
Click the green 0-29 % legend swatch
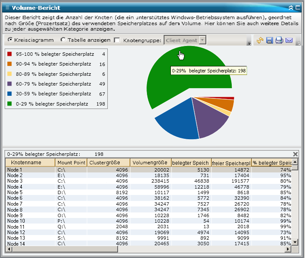point(10,103)
